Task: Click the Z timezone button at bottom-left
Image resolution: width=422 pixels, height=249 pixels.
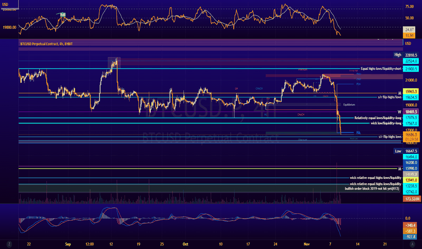Action: pyautogui.click(x=9, y=244)
